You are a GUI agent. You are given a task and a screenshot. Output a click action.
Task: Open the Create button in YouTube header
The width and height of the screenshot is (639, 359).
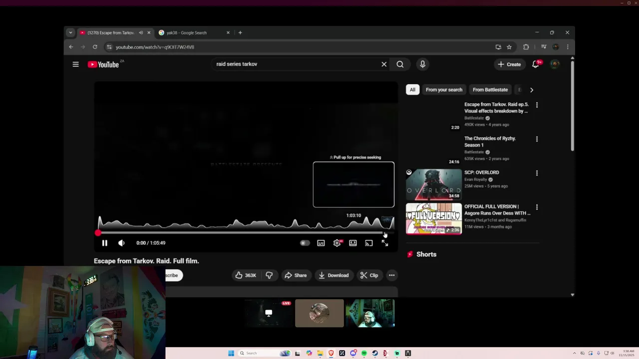point(509,64)
